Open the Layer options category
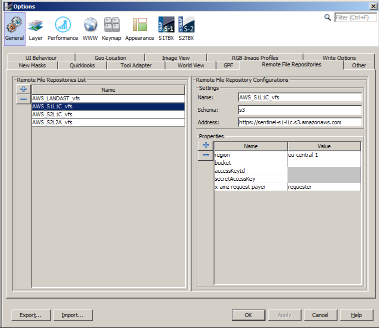Viewport: 379px width, 328px height. (x=35, y=29)
